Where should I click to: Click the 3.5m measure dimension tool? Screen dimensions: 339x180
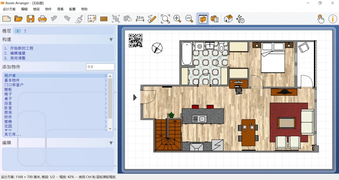140,19
